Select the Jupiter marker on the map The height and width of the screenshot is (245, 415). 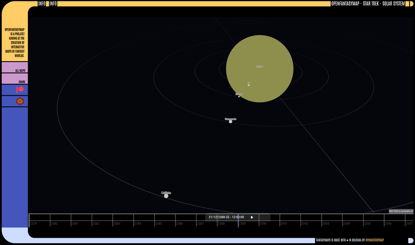point(259,67)
